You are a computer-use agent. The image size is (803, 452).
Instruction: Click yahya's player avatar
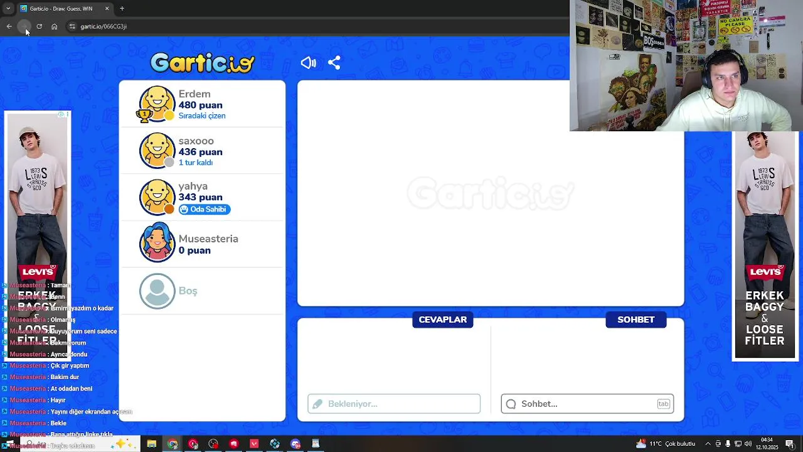[x=157, y=197]
